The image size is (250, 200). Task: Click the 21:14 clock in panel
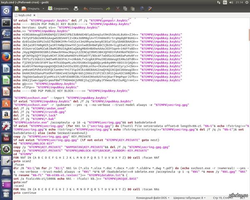point(239,2)
